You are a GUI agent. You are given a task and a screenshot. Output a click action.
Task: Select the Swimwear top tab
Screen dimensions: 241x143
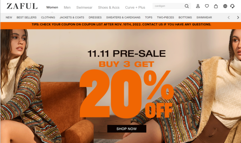coord(84,8)
